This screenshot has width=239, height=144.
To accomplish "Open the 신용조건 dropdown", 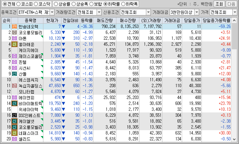I will click(148, 12).
